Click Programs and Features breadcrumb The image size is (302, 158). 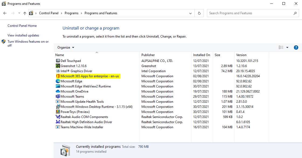click(101, 13)
